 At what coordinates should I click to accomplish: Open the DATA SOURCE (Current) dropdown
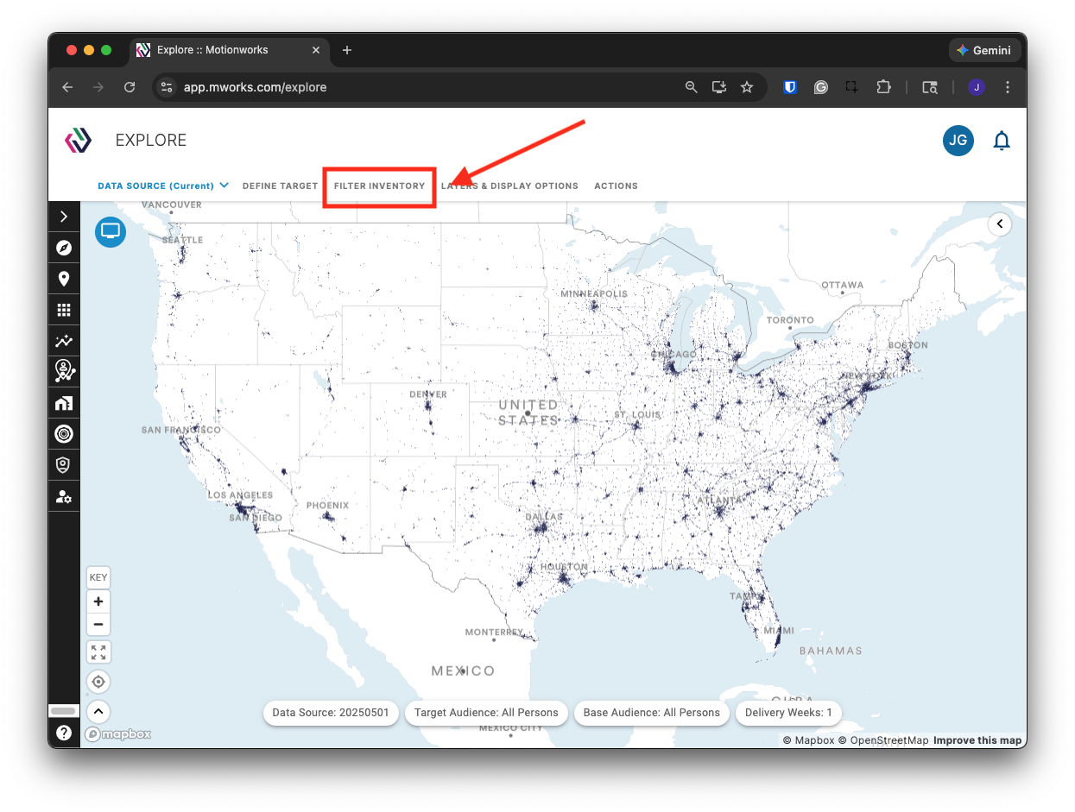pos(162,186)
